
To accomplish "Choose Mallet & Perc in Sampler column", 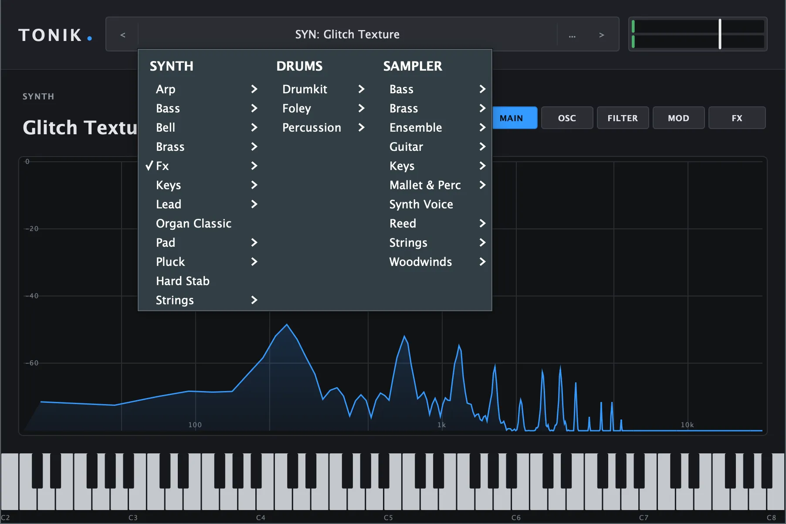I will [x=425, y=185].
